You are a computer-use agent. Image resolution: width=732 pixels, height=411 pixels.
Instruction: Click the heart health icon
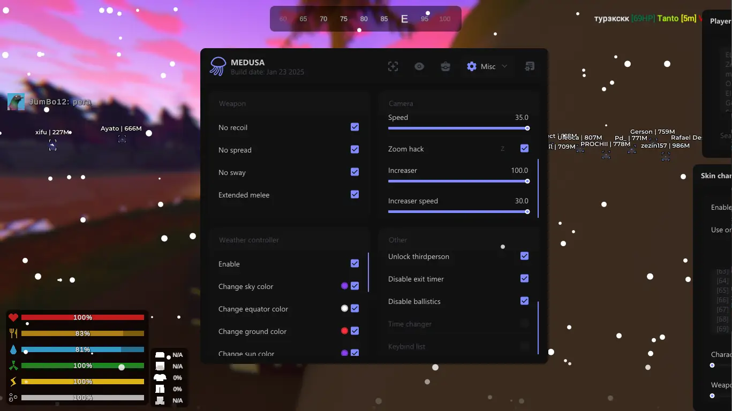(x=13, y=317)
